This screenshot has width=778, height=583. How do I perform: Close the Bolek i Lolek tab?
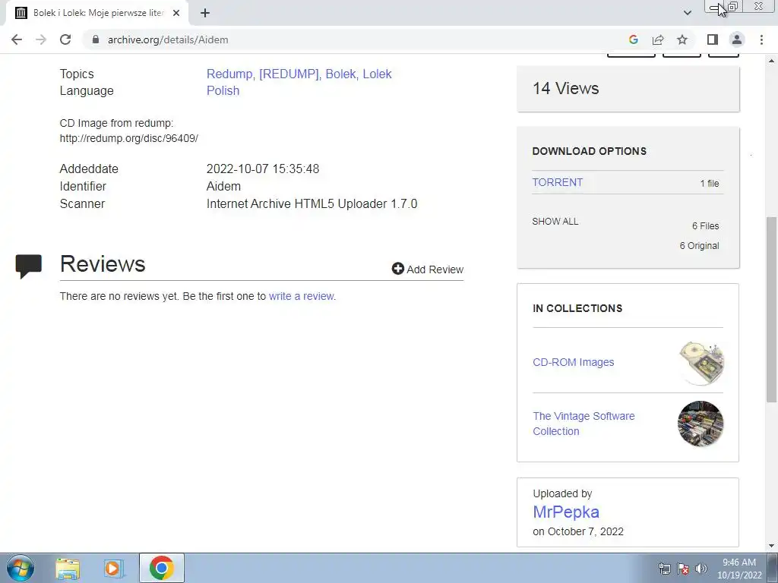point(176,13)
